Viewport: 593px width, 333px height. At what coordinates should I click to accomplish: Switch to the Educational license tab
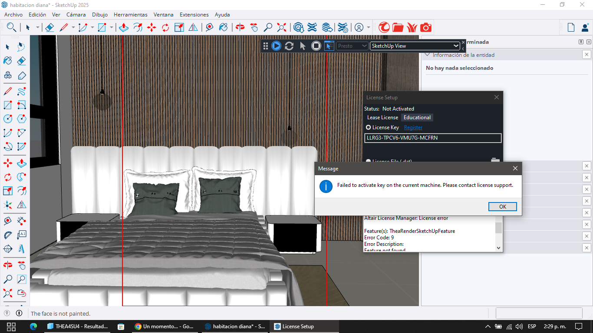point(417,118)
